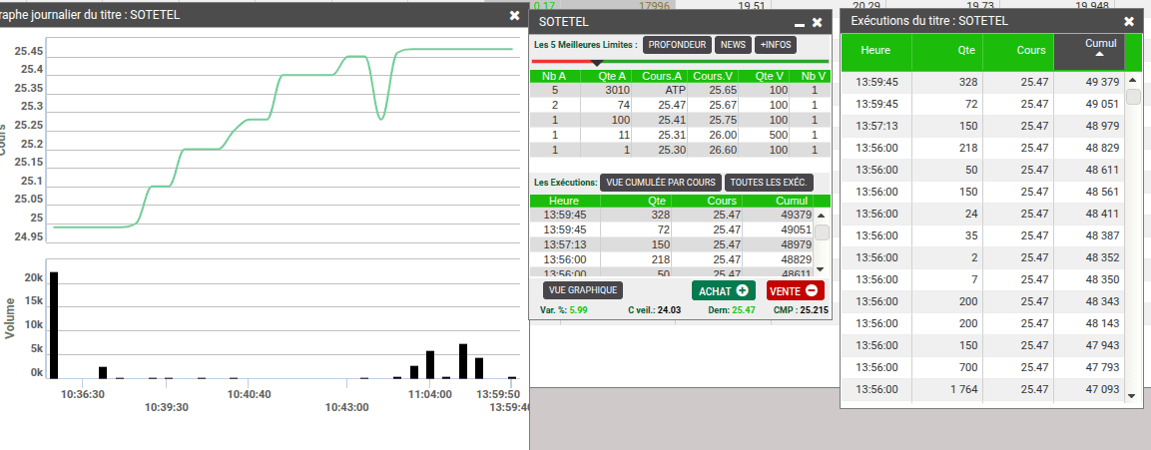Viewport: 1151px width, 450px height.
Task: Open the PROFONDEUR market depth view
Action: tap(678, 46)
